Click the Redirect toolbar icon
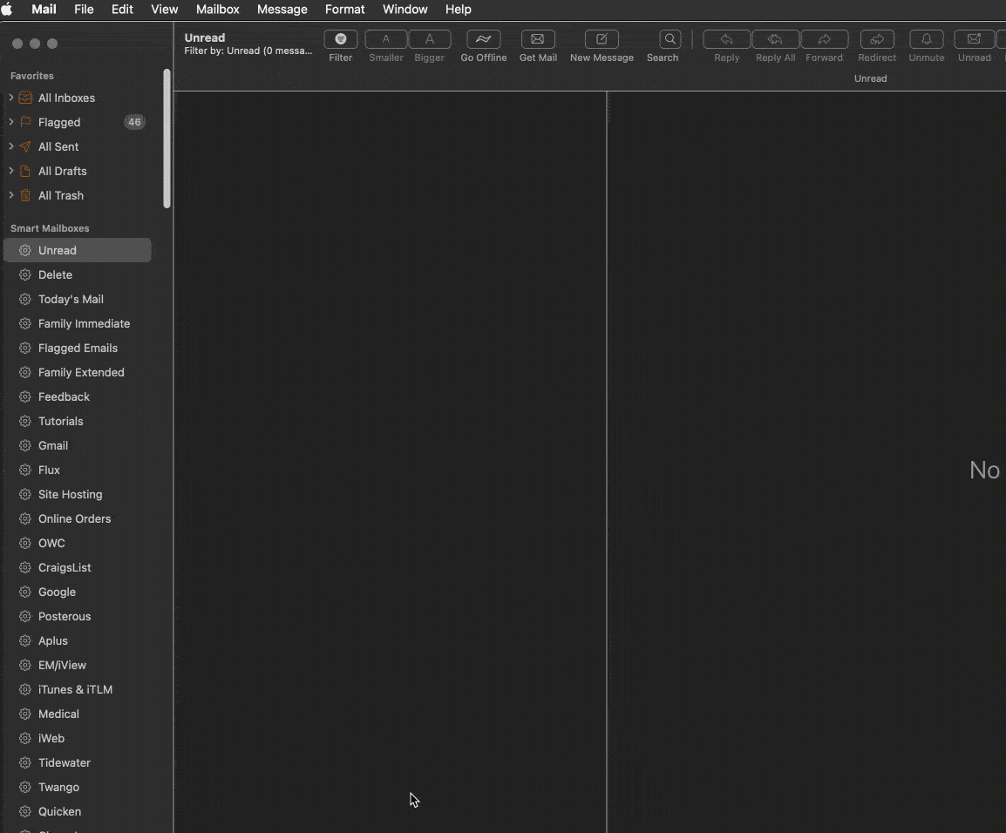The height and width of the screenshot is (833, 1006). [x=877, y=39]
